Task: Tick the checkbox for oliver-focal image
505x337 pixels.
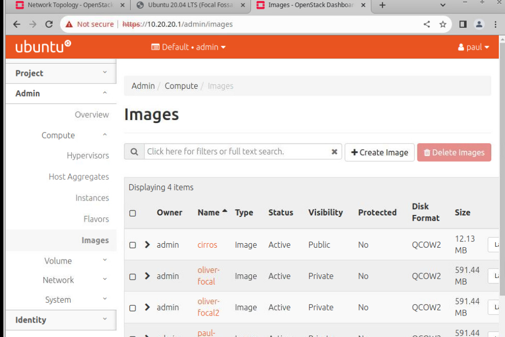Action: click(x=133, y=276)
